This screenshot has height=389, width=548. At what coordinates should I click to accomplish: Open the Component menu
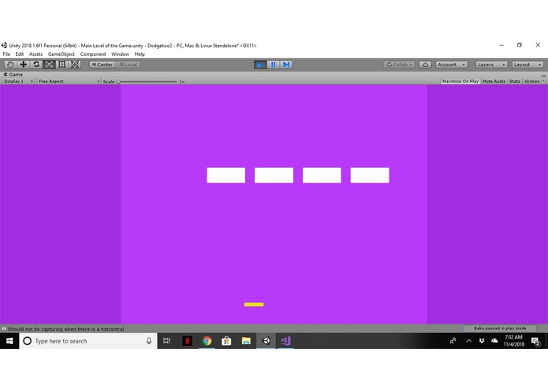(x=93, y=54)
